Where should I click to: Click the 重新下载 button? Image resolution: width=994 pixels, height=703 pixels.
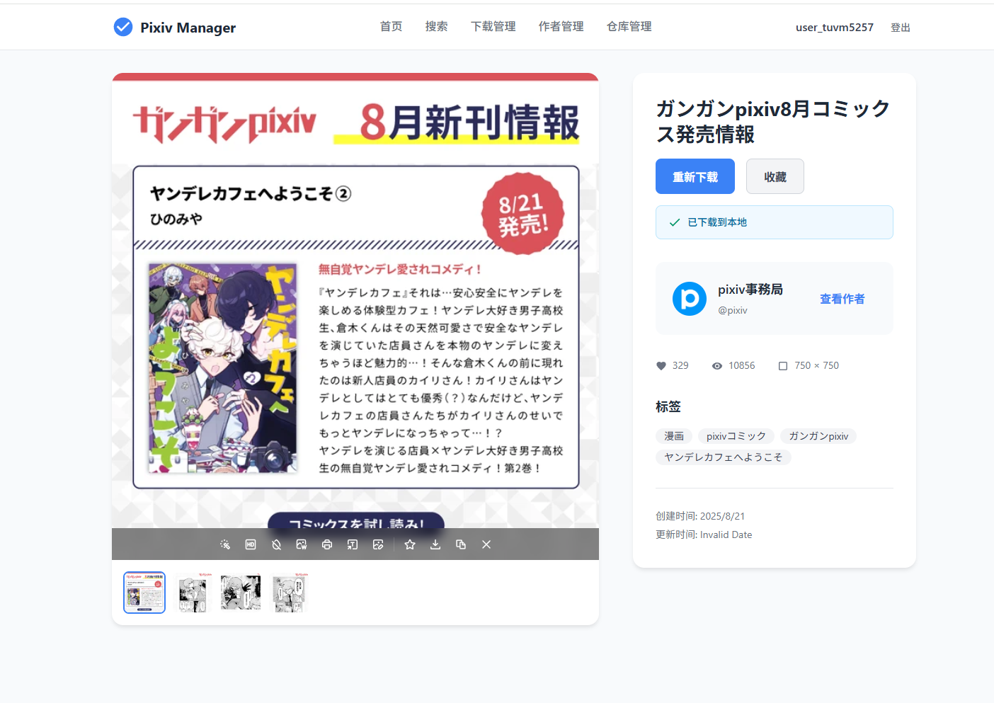pyautogui.click(x=695, y=176)
